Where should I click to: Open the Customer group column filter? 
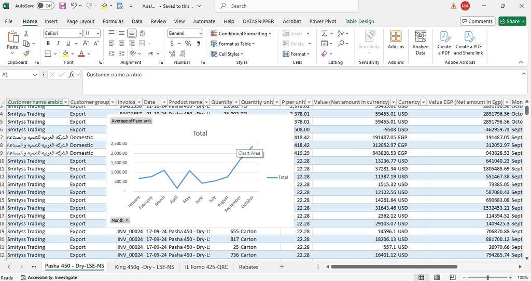(113, 102)
